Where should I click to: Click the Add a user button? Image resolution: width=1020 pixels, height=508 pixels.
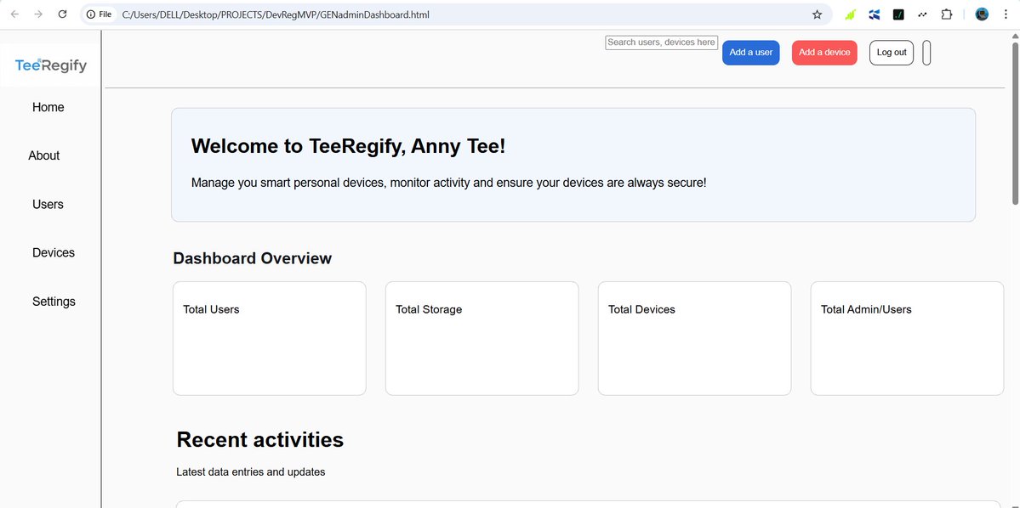point(750,53)
